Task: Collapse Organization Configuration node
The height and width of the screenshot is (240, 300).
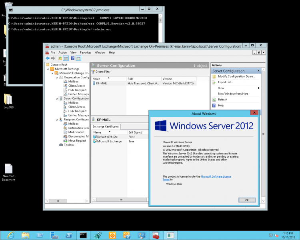Action: pyautogui.click(x=57, y=78)
